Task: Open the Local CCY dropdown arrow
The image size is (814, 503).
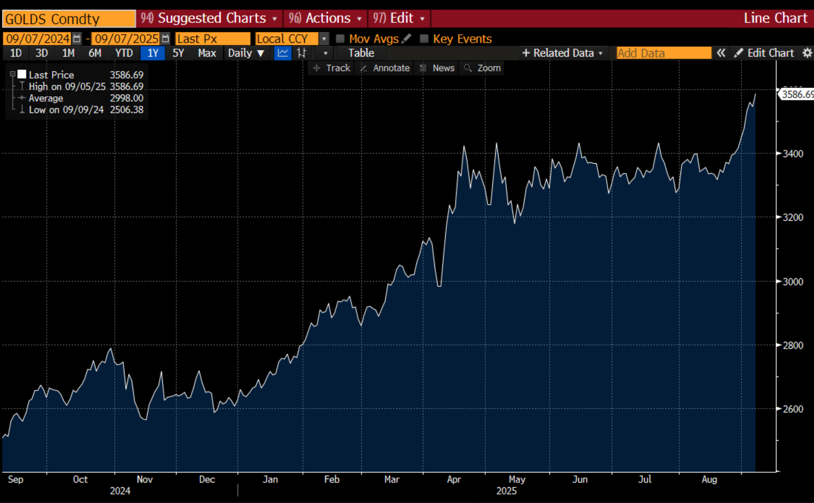Action: pyautogui.click(x=324, y=39)
